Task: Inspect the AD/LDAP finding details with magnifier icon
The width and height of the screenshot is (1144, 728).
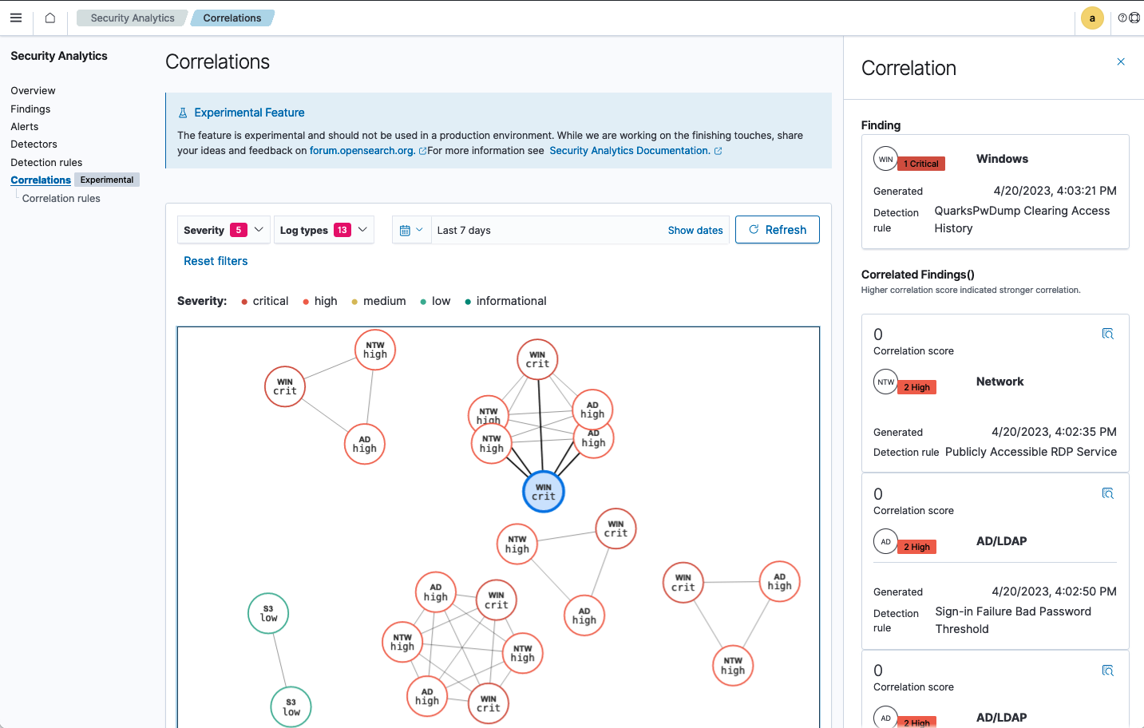Action: pos(1108,493)
